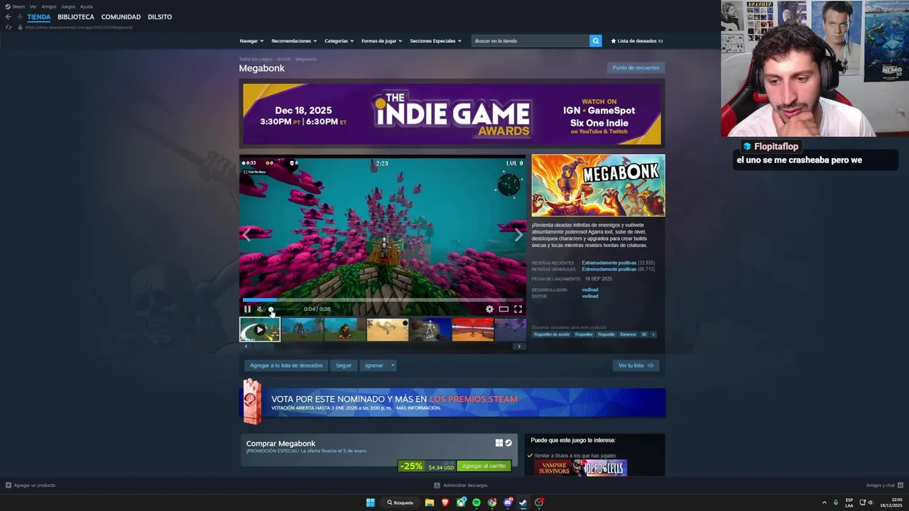The height and width of the screenshot is (511, 909).
Task: Navigate forward with the forward arrow
Action: (19, 16)
